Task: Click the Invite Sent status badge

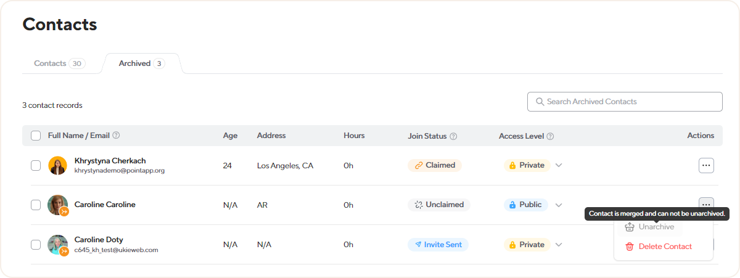Action: (x=438, y=245)
